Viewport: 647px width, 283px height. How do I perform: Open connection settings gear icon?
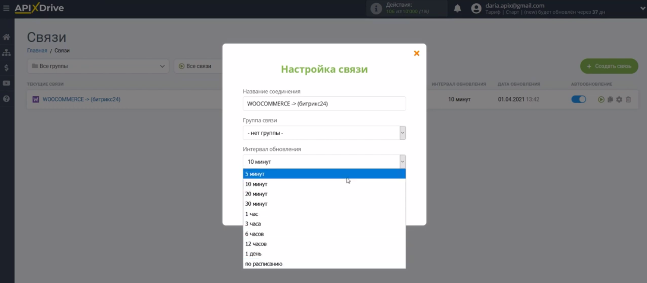(x=619, y=99)
